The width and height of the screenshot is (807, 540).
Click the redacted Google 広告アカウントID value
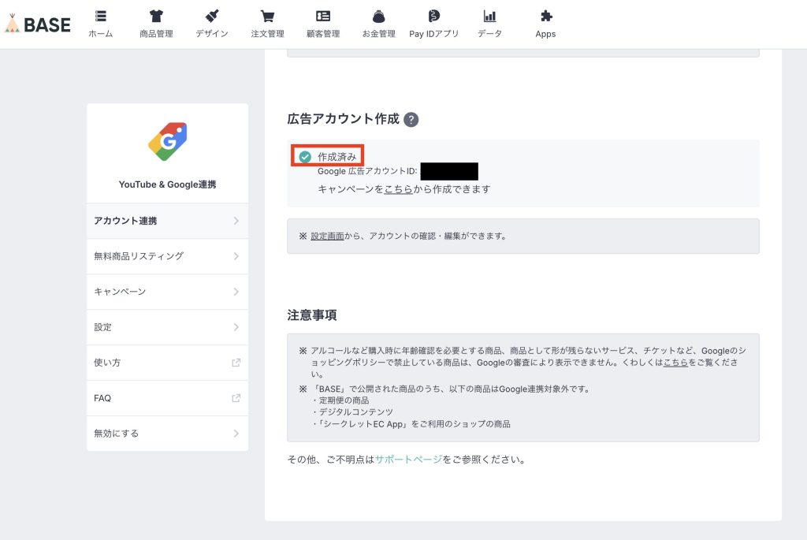[x=449, y=171]
